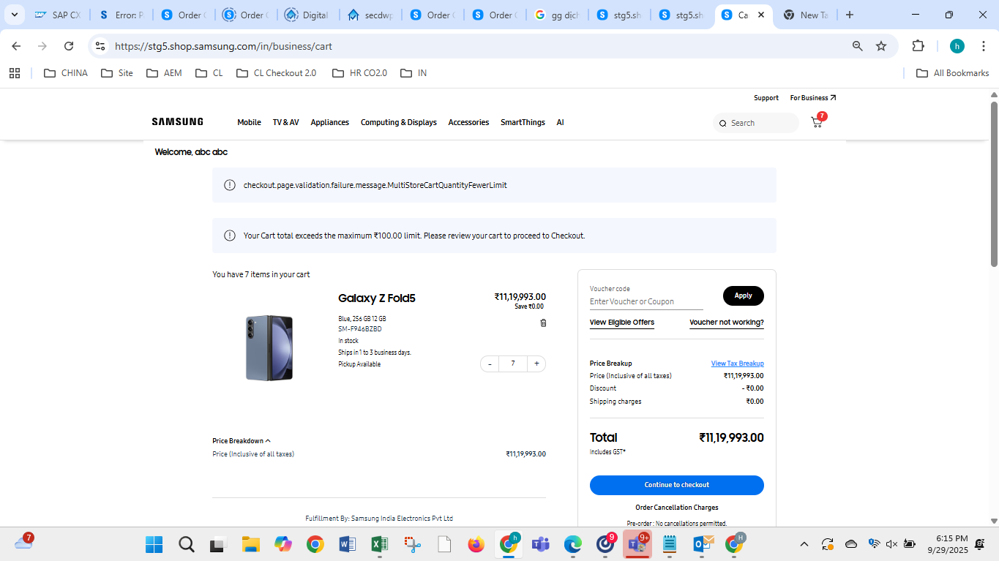Open the Chrome profile avatar 'h'

point(957,46)
